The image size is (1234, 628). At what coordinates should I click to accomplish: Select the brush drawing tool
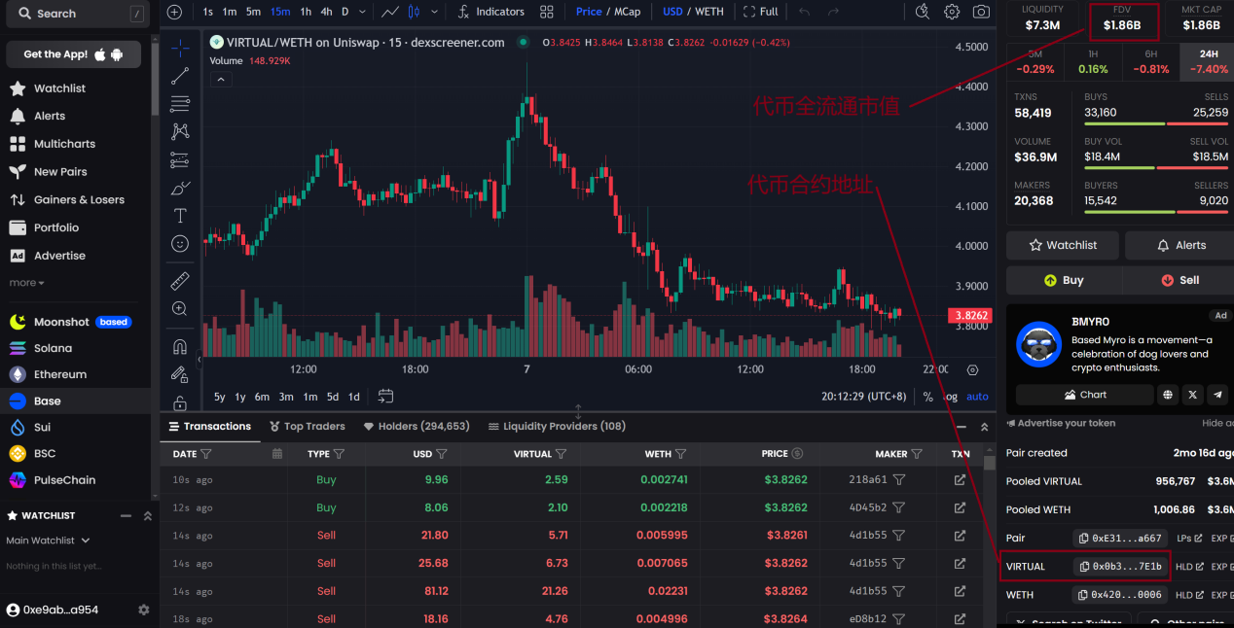click(x=180, y=188)
